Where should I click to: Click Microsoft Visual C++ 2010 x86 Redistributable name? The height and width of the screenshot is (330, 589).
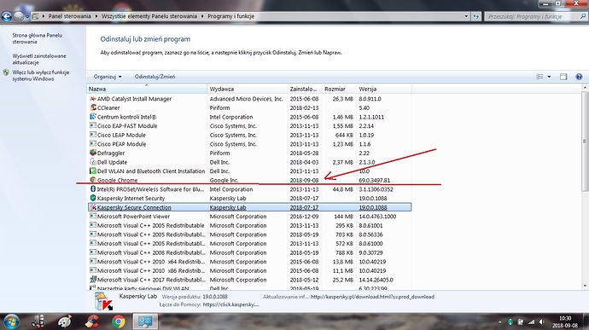(x=151, y=270)
